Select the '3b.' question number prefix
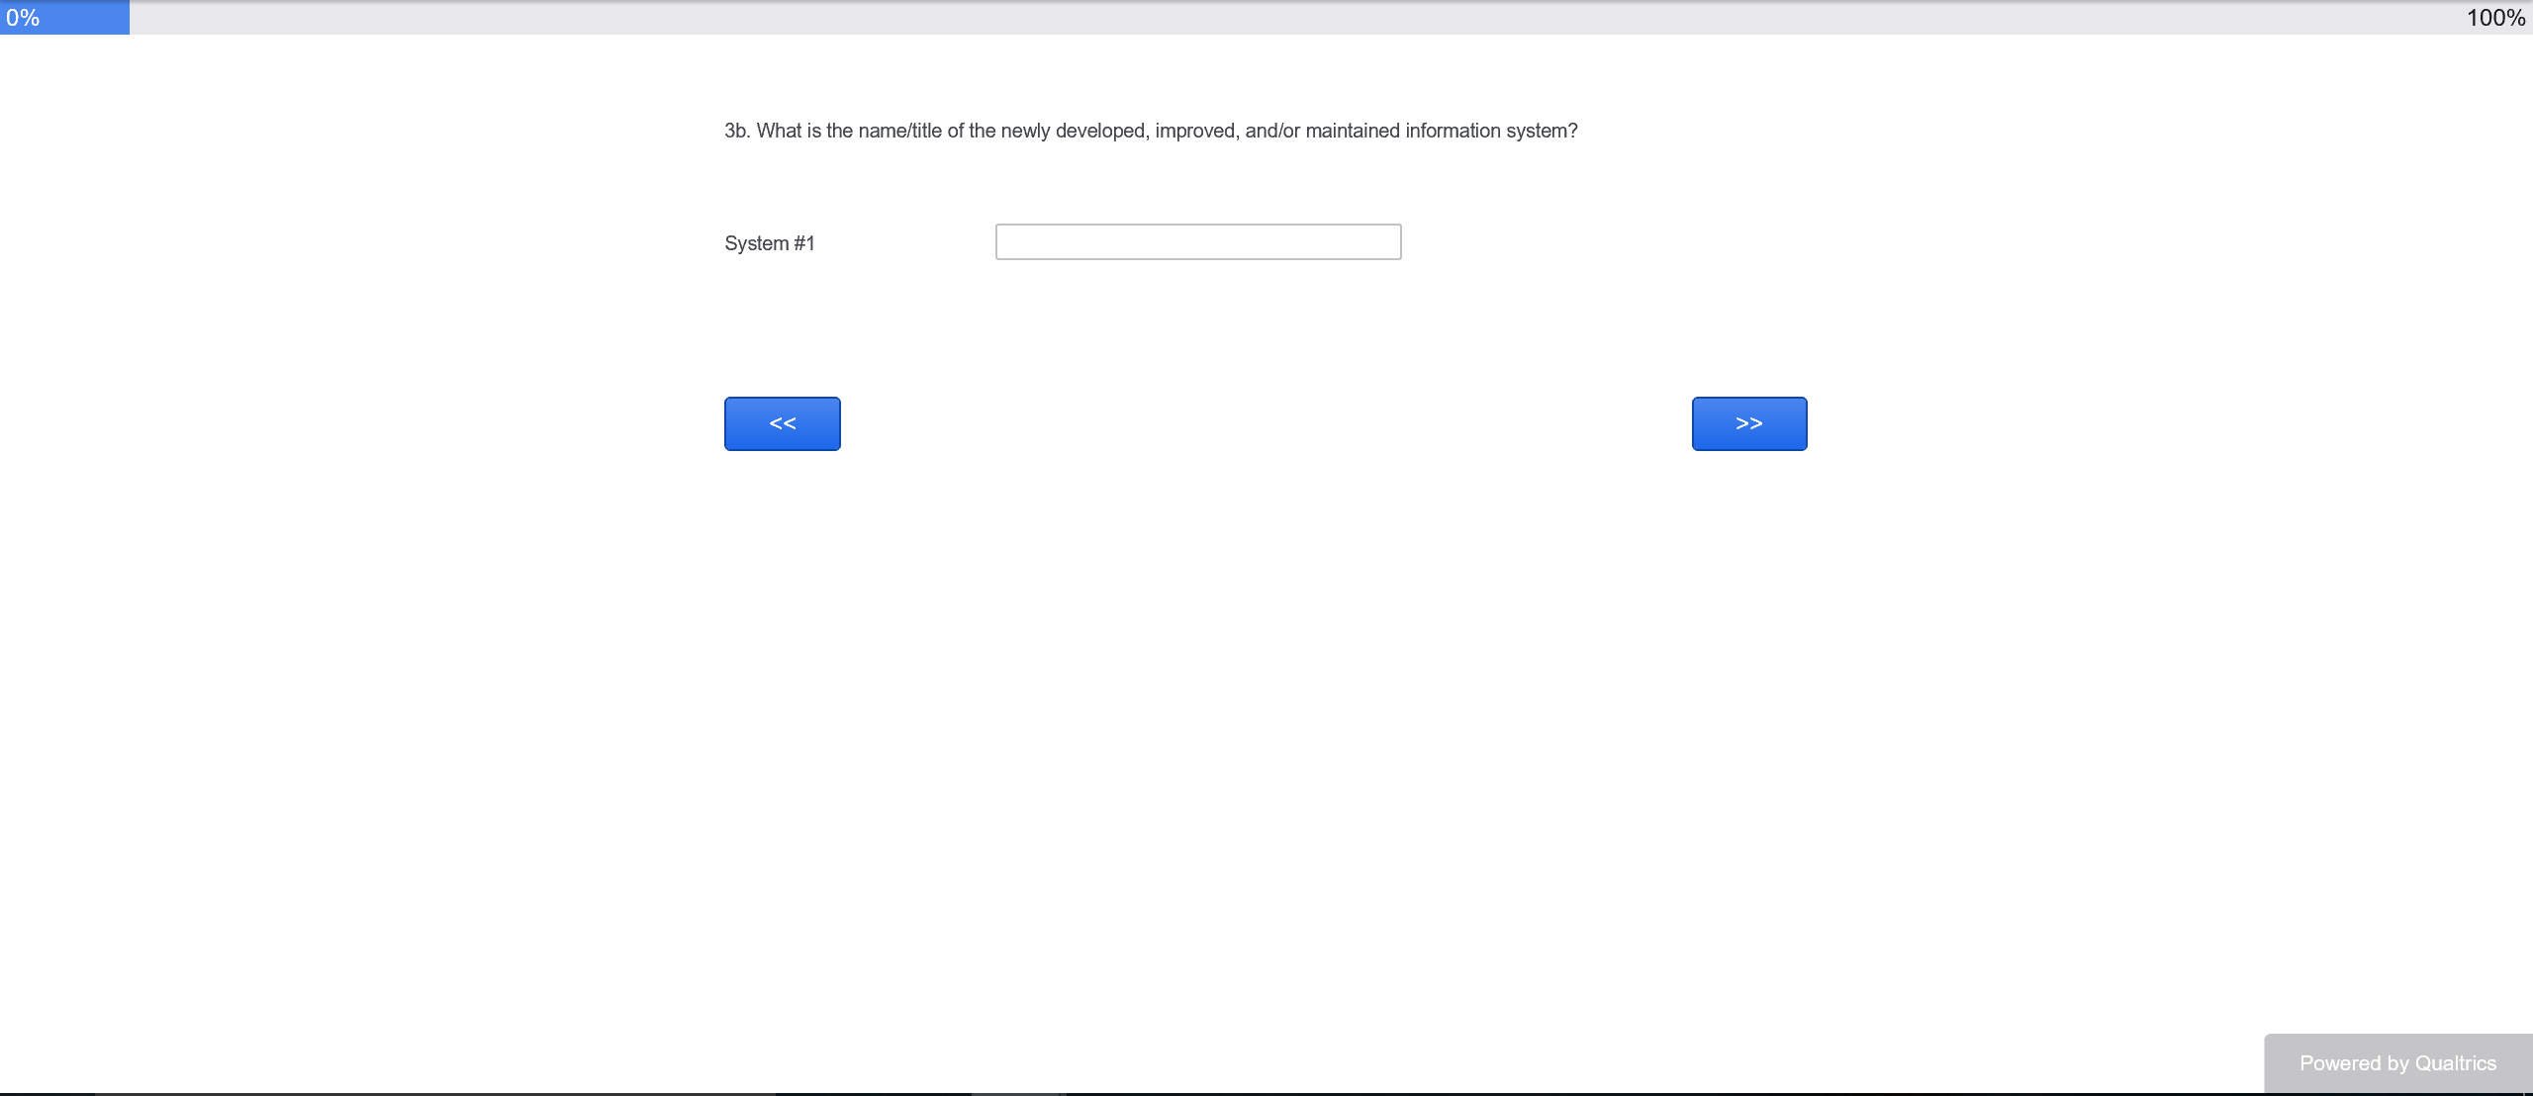This screenshot has height=1096, width=2533. pyautogui.click(x=736, y=131)
